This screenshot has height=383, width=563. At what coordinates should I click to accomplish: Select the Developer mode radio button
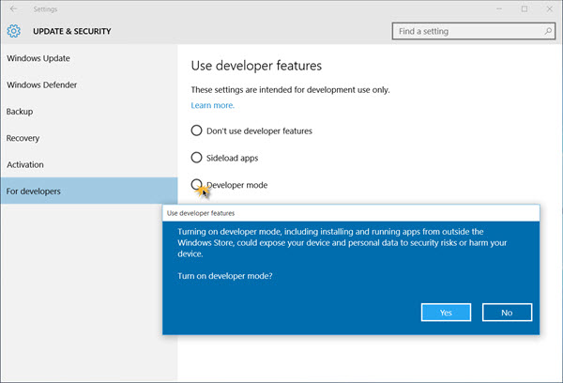pos(197,185)
